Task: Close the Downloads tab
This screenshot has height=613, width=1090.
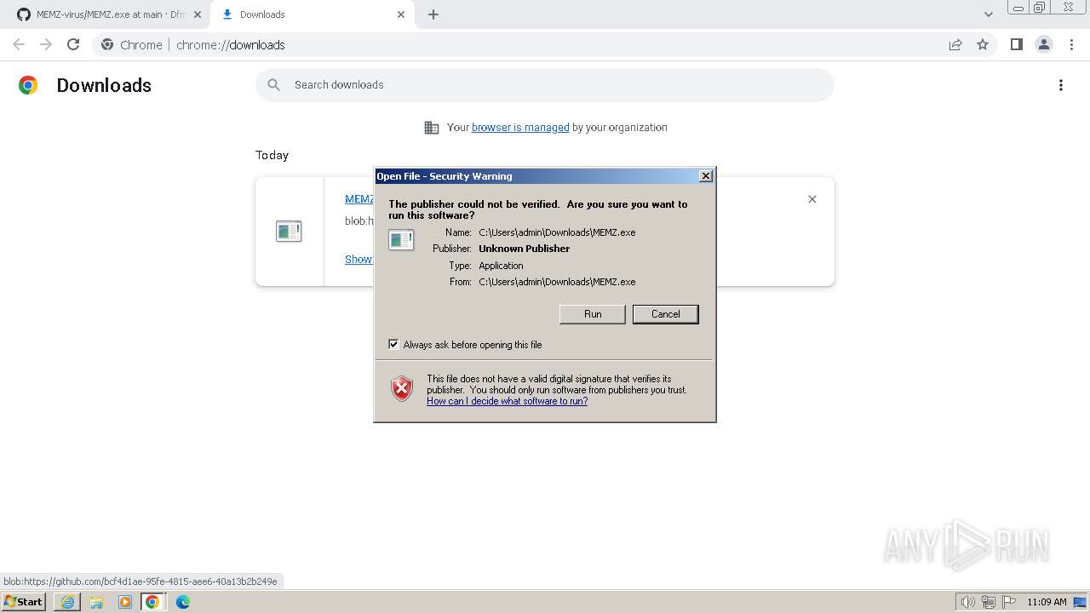Action: click(x=401, y=14)
